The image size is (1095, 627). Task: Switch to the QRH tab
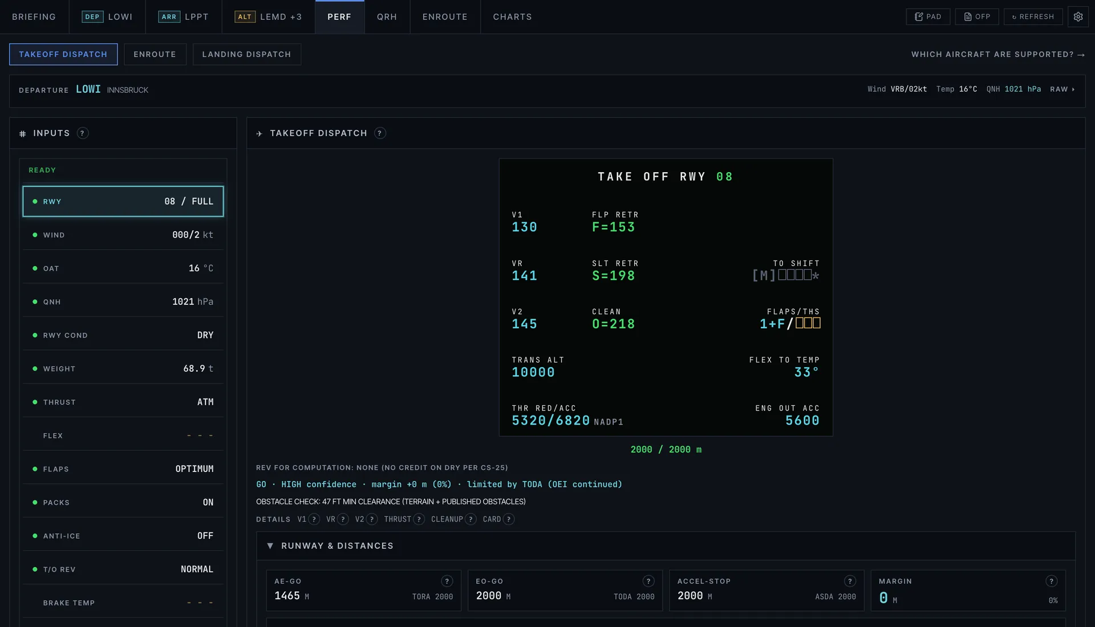click(x=387, y=17)
